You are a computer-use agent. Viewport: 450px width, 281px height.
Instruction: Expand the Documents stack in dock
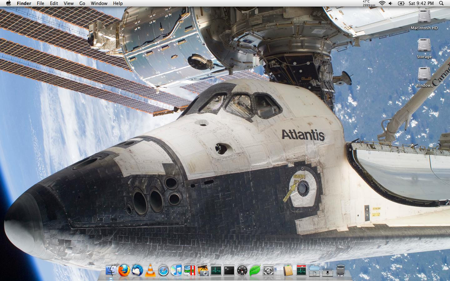point(314,270)
